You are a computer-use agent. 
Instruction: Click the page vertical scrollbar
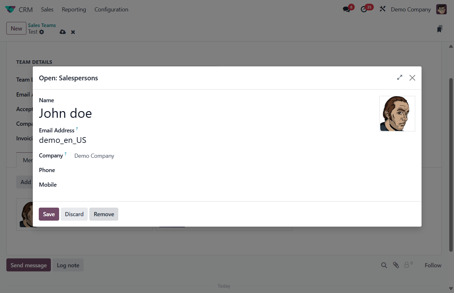coord(451,165)
